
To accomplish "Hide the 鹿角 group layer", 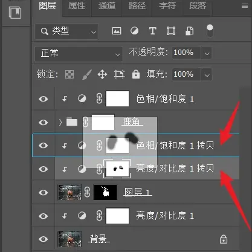I will pos(44,122).
